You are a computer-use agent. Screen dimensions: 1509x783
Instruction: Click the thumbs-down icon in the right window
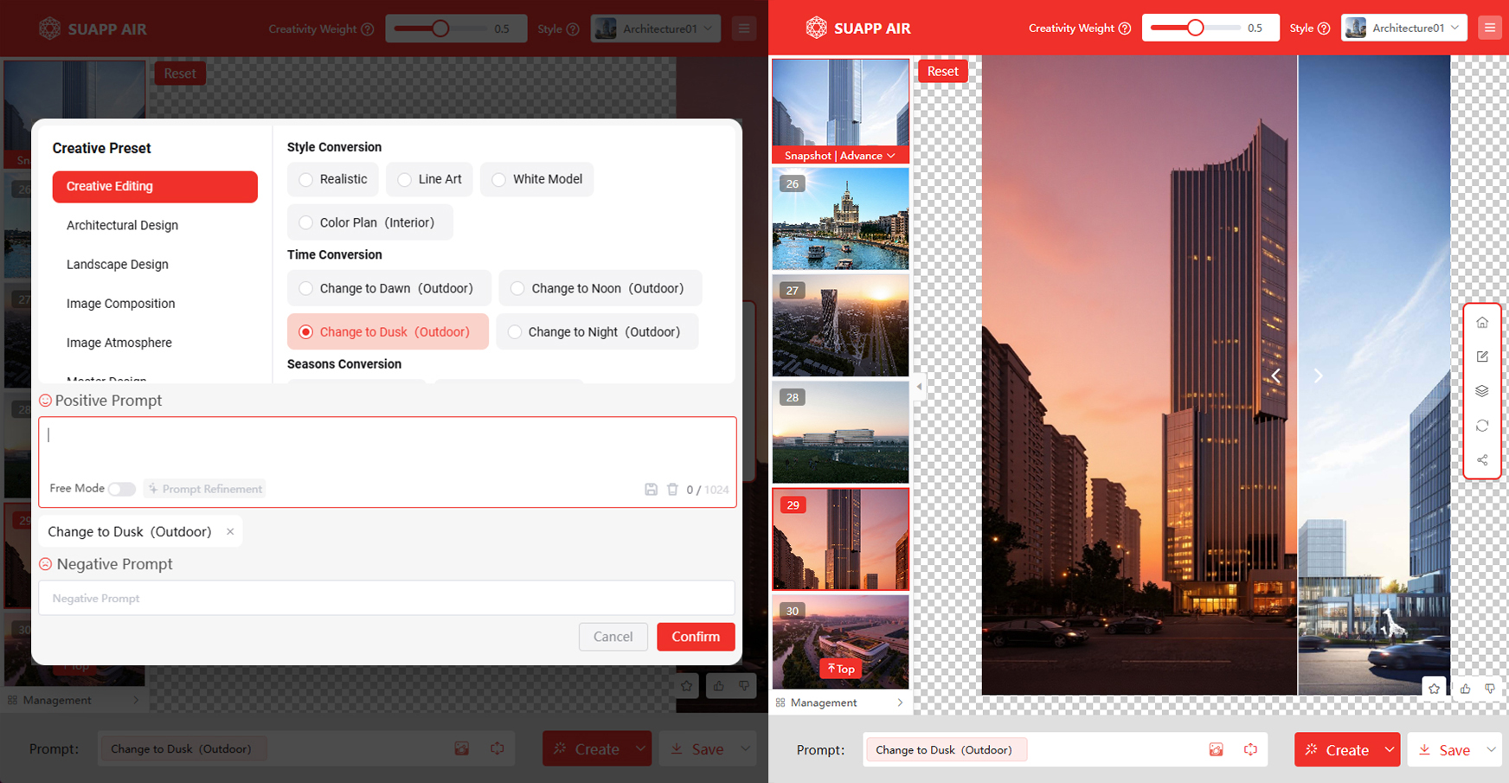click(x=1490, y=689)
